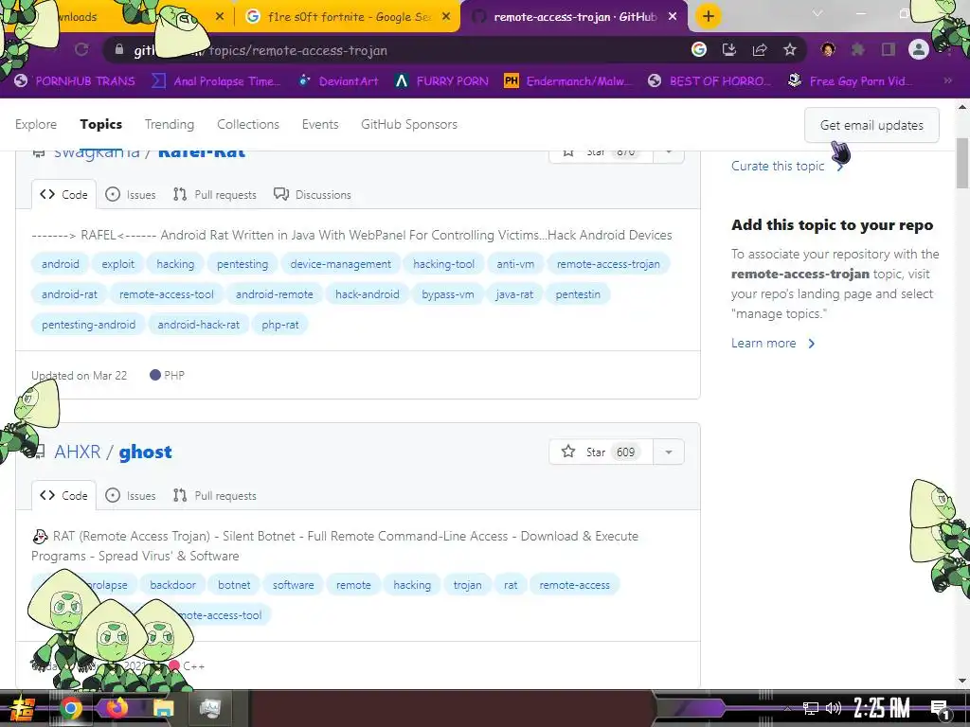Viewport: 970px width, 727px height.
Task: Open the DeviantArt bookmark
Action: 338,81
